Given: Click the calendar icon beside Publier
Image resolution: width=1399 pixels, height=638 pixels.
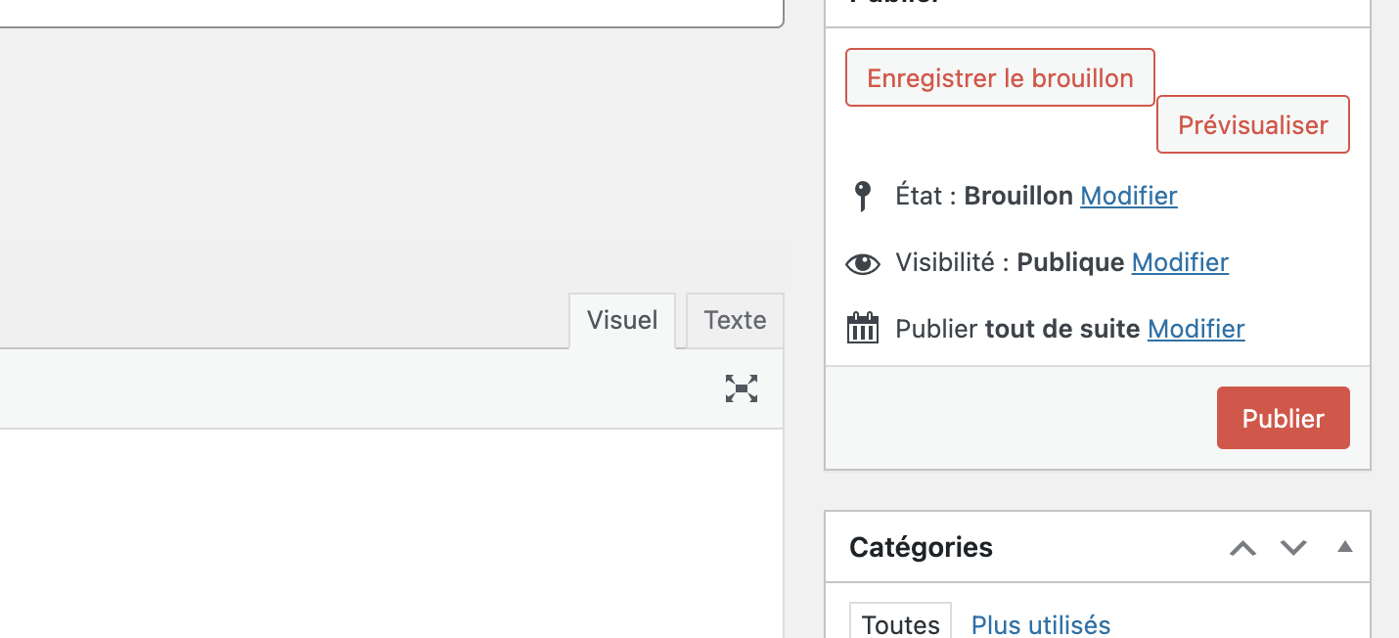Looking at the screenshot, I should pos(862,328).
